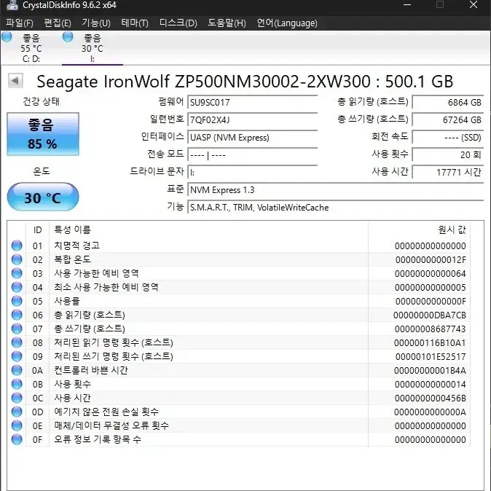
Task: Select the 복합 온도 attribute name
Action: [72, 259]
